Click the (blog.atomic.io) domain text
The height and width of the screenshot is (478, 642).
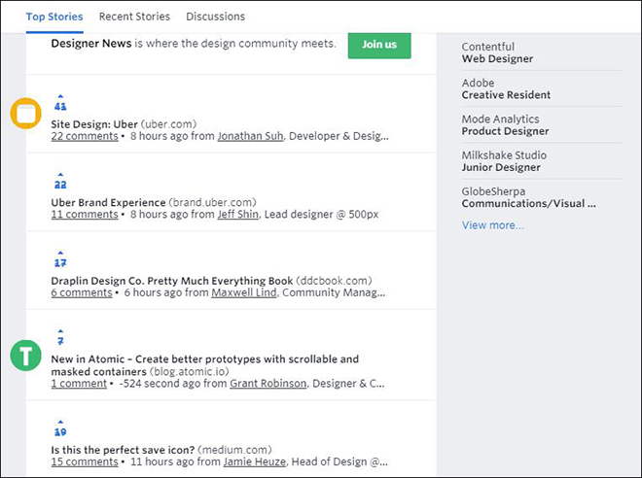click(189, 372)
